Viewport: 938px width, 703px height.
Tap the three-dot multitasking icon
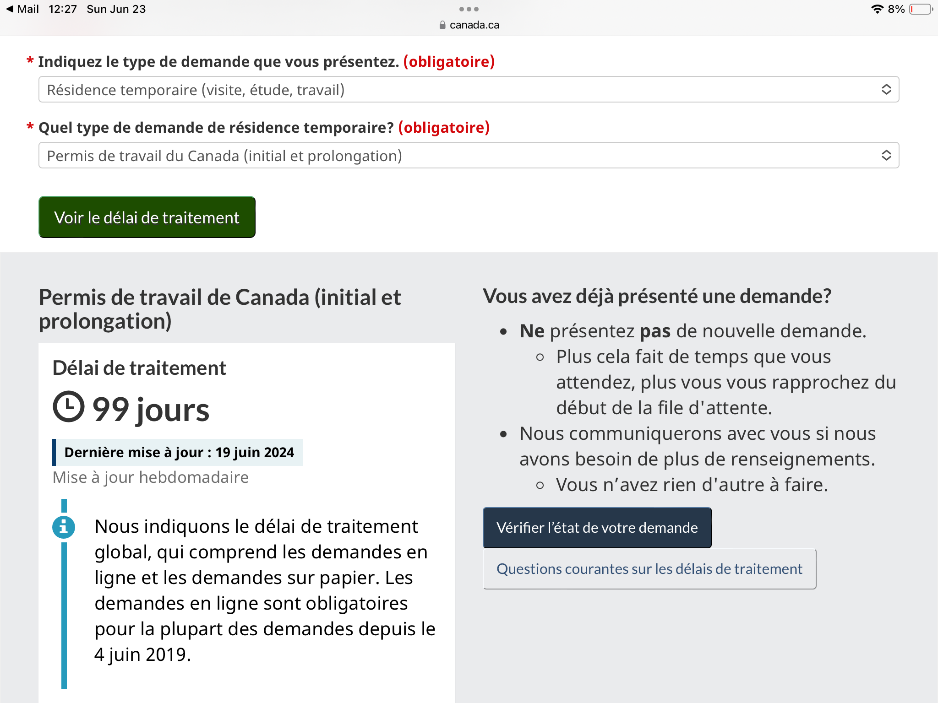click(469, 9)
